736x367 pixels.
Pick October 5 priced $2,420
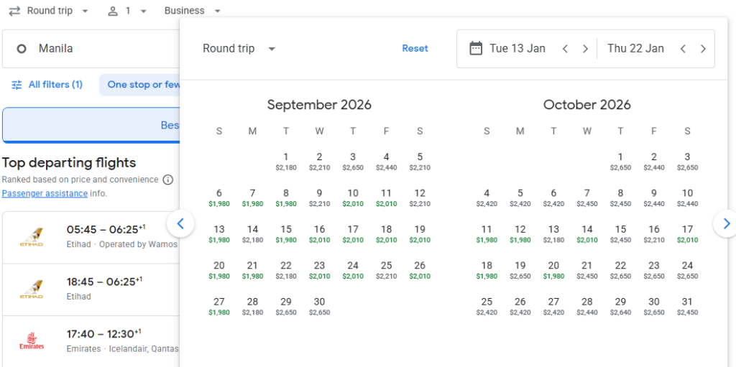[520, 198]
